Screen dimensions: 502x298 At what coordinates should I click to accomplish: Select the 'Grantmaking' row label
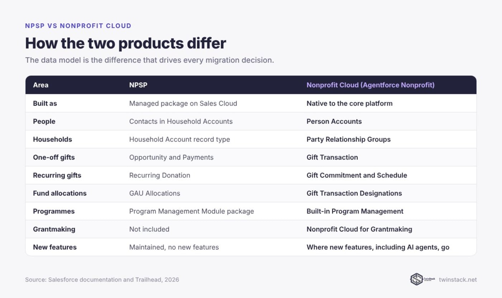(x=54, y=229)
